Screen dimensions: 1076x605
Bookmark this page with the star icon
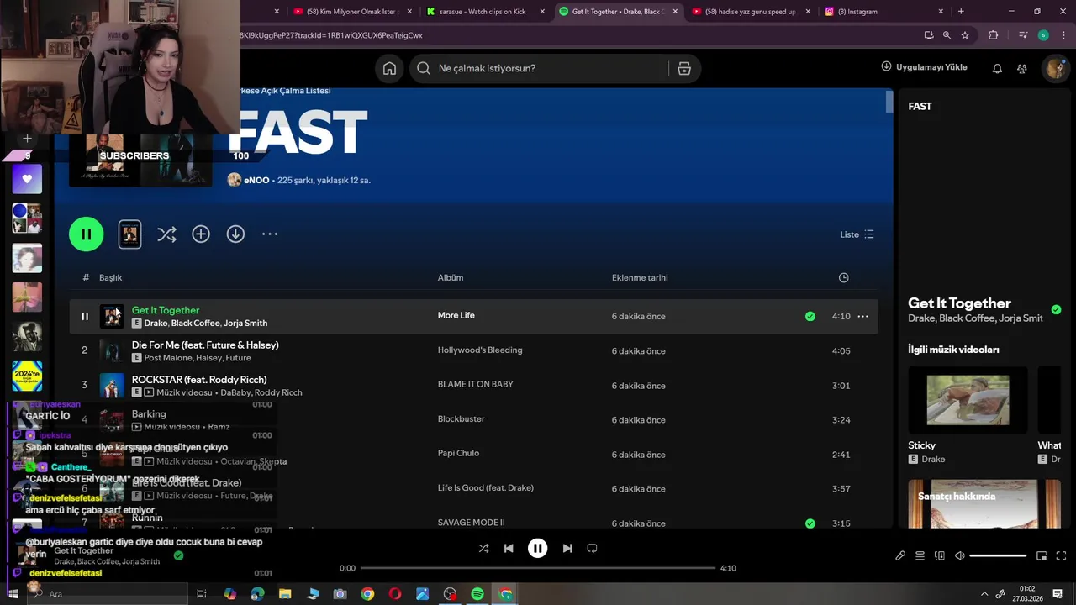coord(965,35)
